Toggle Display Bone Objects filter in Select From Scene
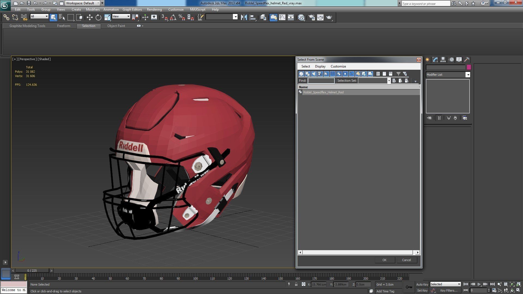The image size is (523, 294). (351, 74)
